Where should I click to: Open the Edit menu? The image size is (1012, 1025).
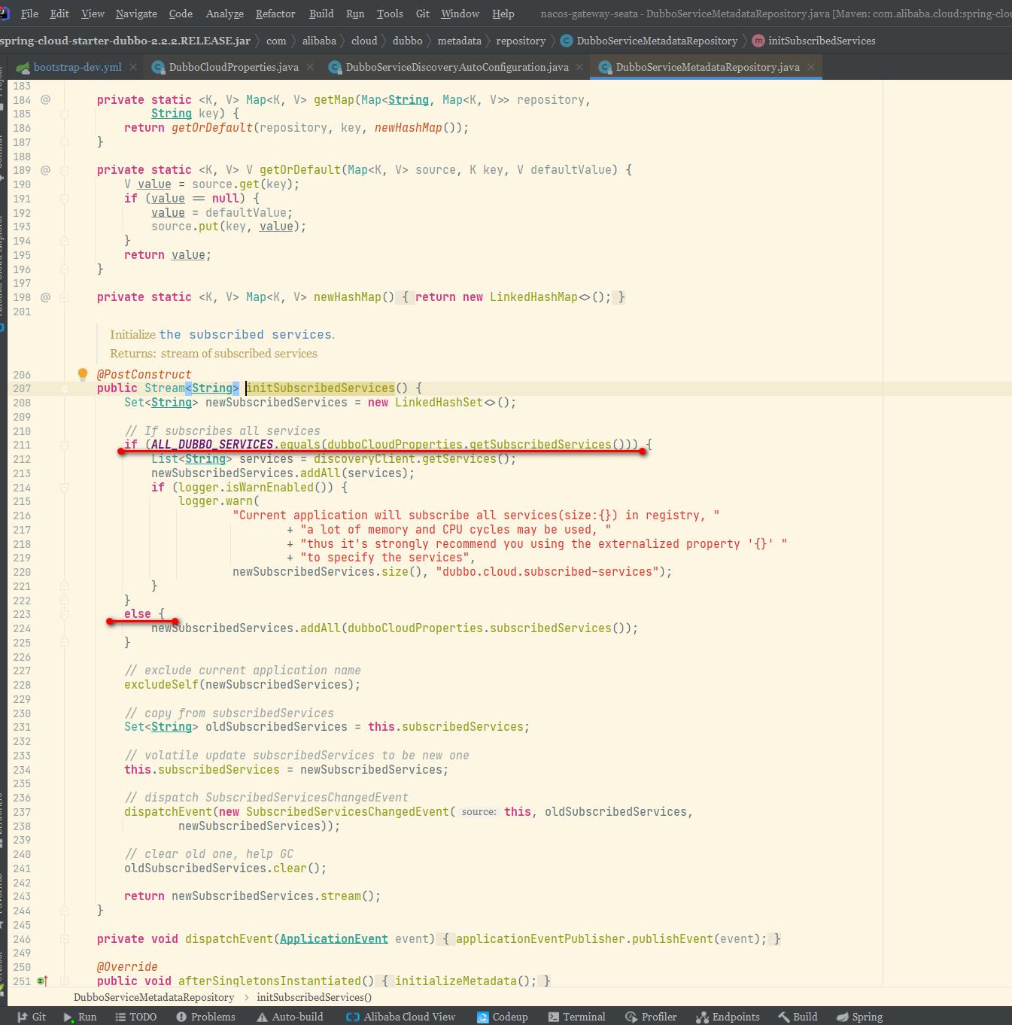click(59, 14)
